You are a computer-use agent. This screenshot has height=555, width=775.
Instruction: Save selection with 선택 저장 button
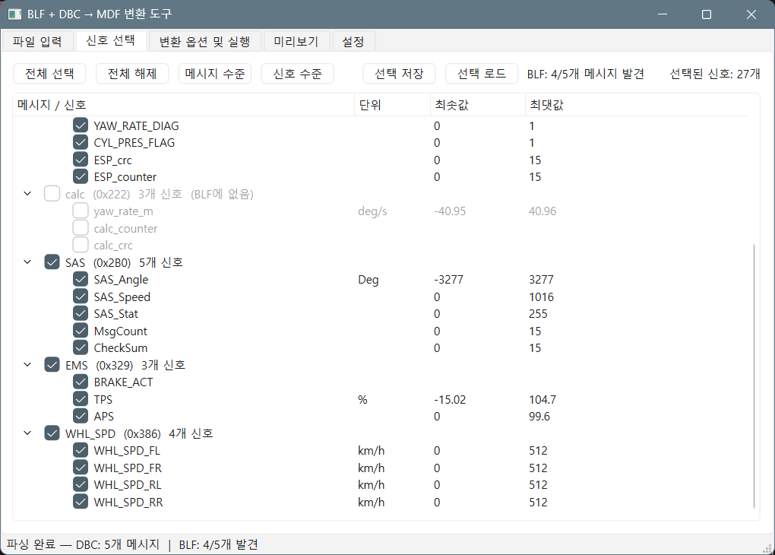point(399,74)
